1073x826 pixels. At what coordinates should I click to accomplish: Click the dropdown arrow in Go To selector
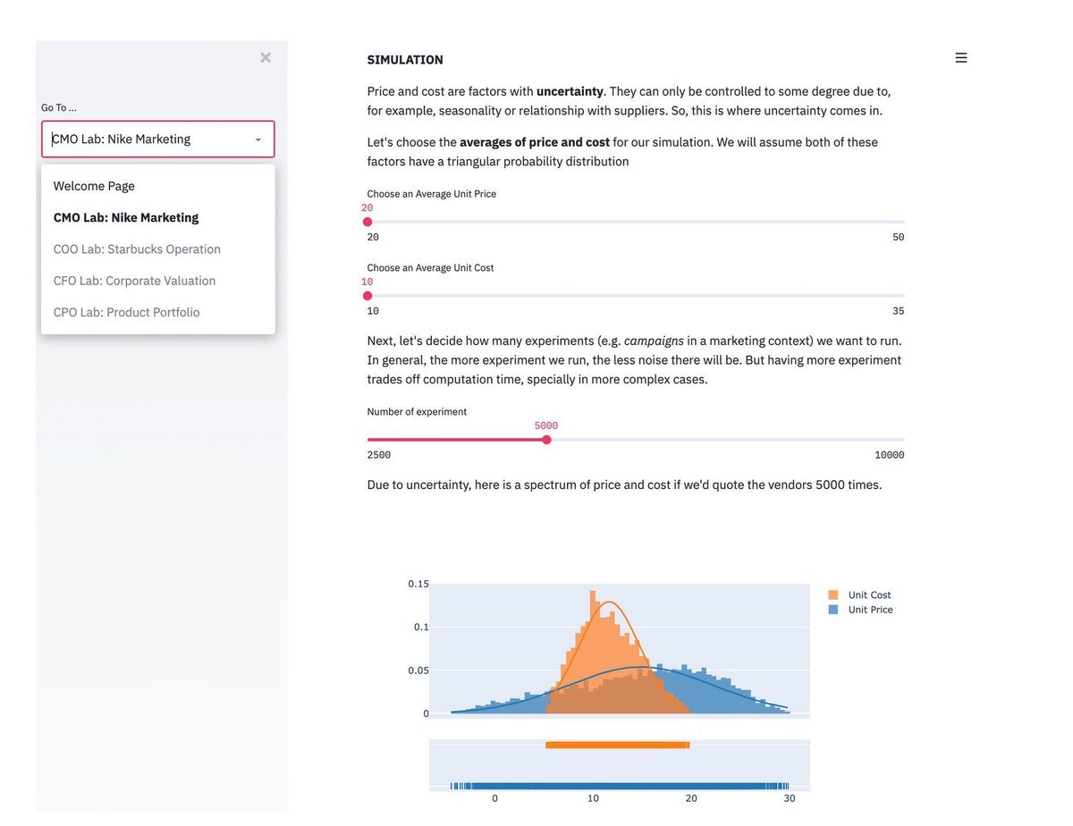258,139
